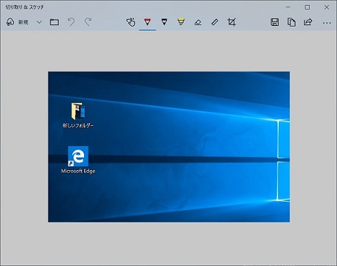Toggle the ruler tool
The height and width of the screenshot is (266, 337).
coord(214,22)
